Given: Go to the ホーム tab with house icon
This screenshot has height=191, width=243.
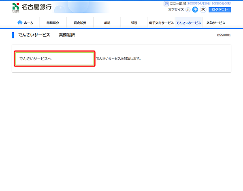Looking at the screenshot, I should click(26, 23).
